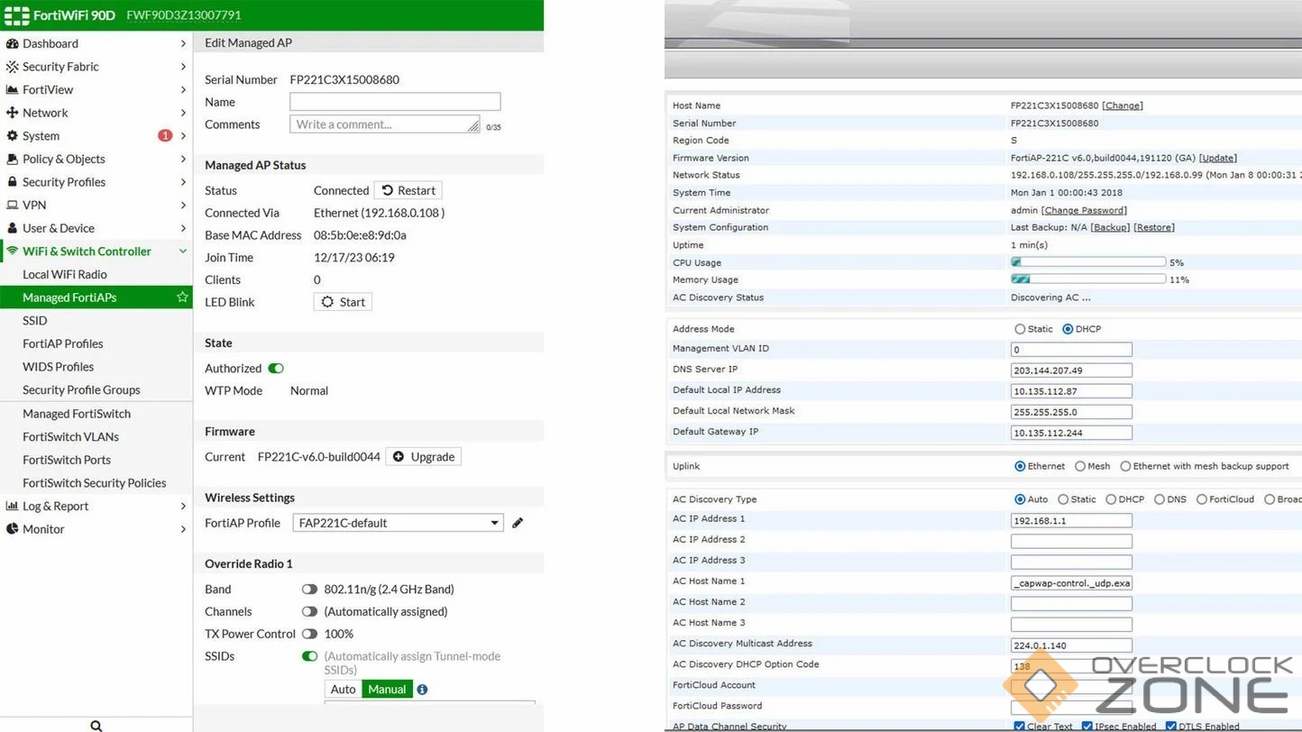Click the LED Blink Start button
This screenshot has height=732, width=1302.
click(x=343, y=302)
